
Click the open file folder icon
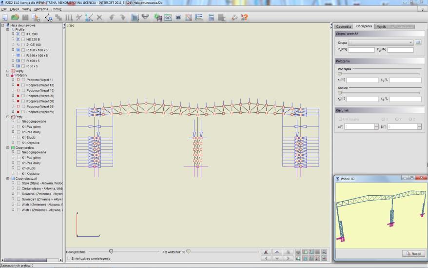(x=15, y=18)
